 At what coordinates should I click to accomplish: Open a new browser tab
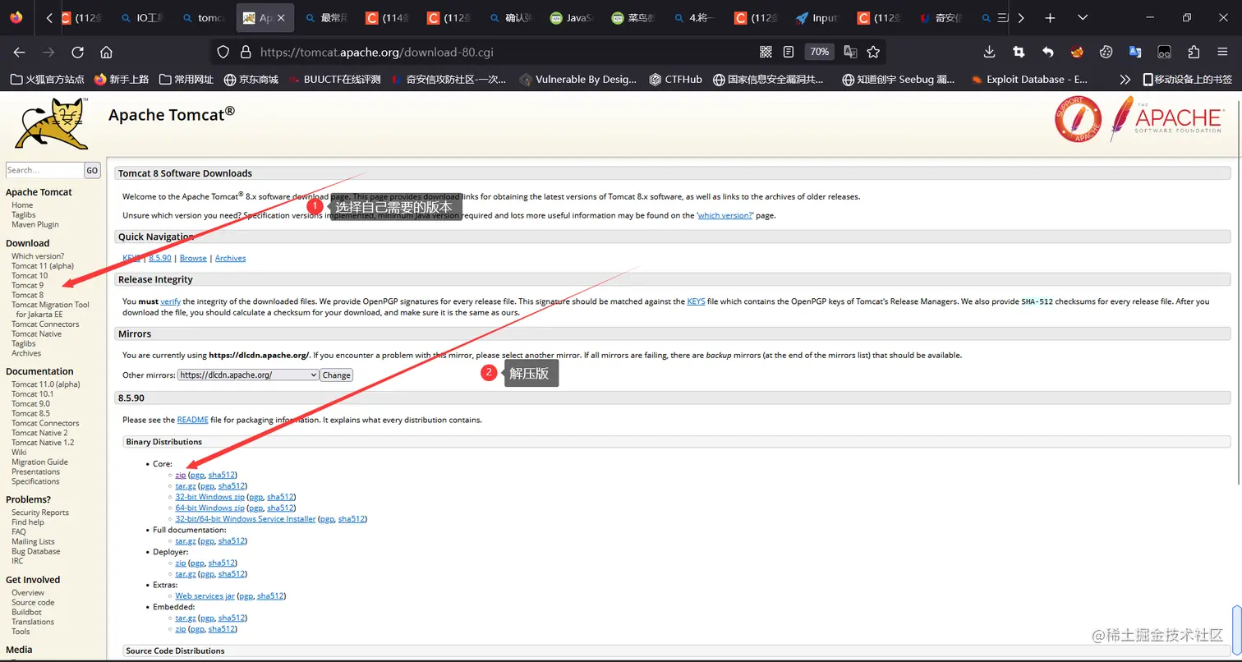[1050, 17]
